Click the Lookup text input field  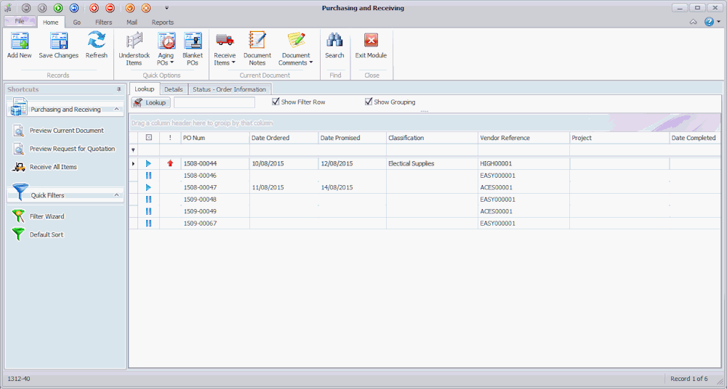[x=214, y=102]
